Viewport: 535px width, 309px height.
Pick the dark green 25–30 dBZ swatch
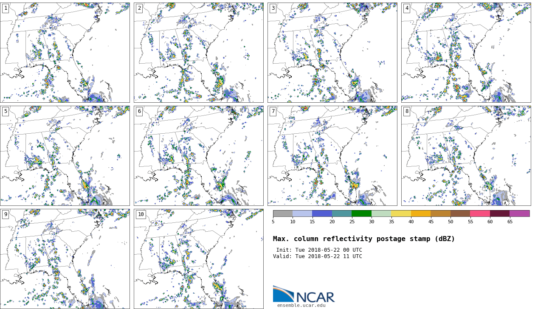click(361, 213)
